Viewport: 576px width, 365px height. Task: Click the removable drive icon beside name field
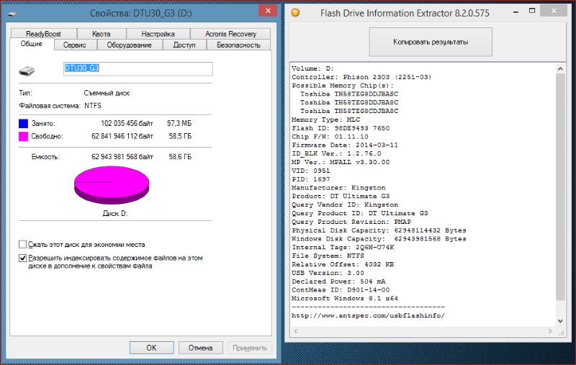tap(27, 70)
